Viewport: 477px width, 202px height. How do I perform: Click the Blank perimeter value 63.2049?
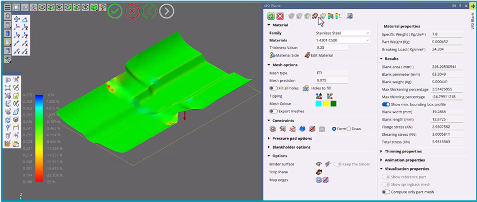[x=447, y=74]
